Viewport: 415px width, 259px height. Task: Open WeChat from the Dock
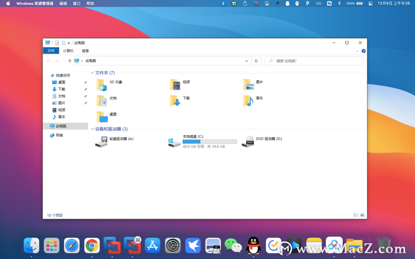233,246
